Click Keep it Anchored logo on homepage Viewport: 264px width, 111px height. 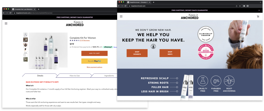pyautogui.click(x=190, y=17)
